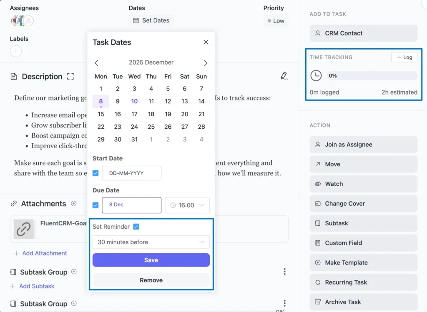Open the options menu for first Subtask Group
Screen dimensions: 427x312
tap(285, 271)
